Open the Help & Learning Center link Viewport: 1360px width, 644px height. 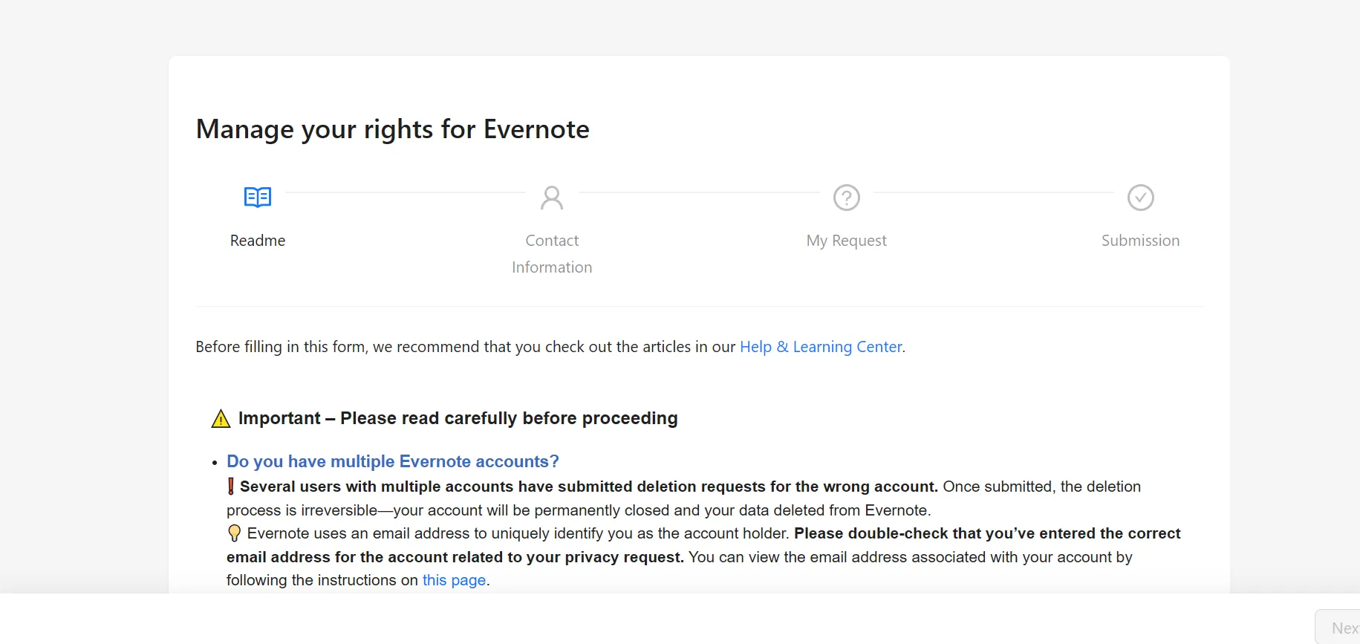point(821,347)
